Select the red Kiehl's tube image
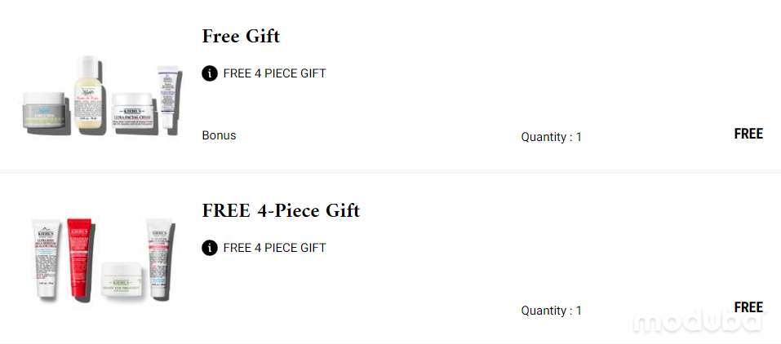 tap(78, 258)
